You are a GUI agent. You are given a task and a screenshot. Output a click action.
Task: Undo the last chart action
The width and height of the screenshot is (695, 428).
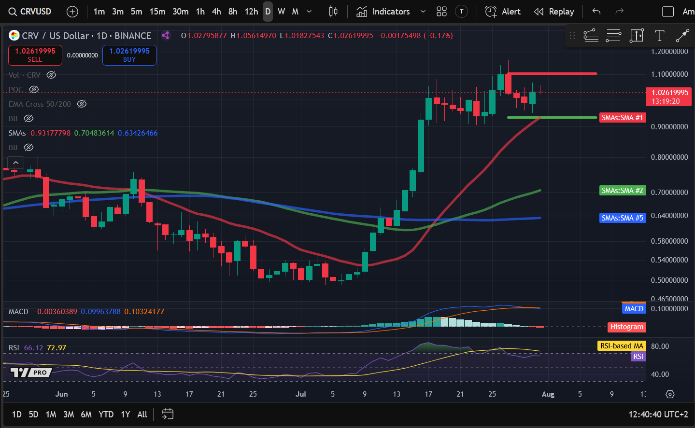596,12
